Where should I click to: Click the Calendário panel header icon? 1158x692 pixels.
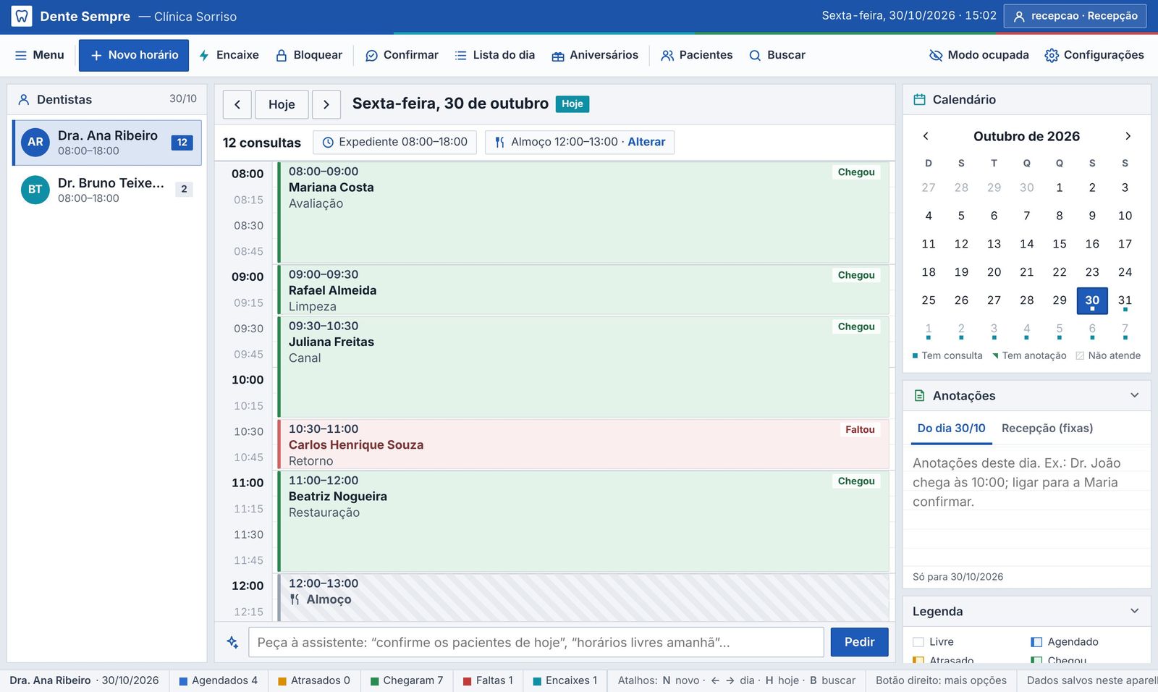pyautogui.click(x=919, y=100)
